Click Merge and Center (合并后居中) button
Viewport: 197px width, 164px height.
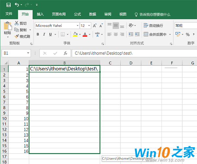pos(155,34)
